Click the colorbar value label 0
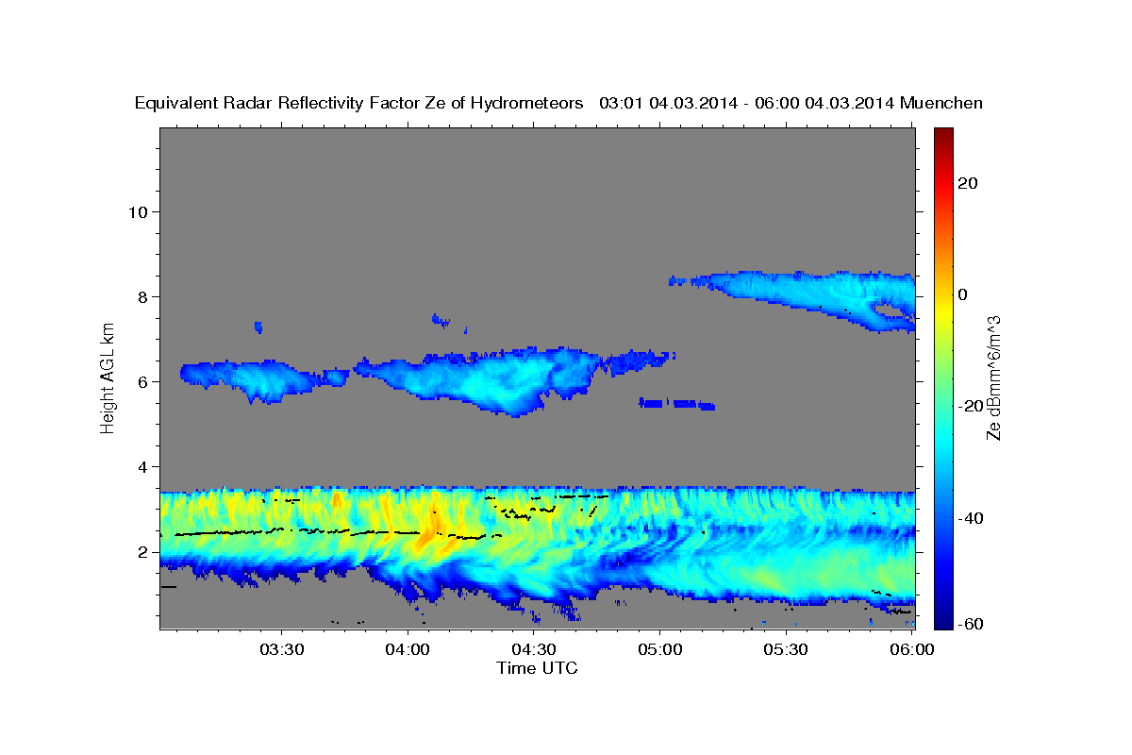 962,294
